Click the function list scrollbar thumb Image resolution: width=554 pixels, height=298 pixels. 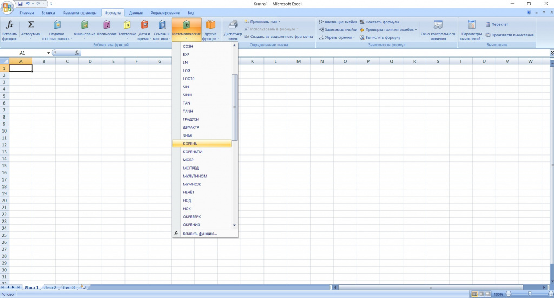(x=234, y=107)
